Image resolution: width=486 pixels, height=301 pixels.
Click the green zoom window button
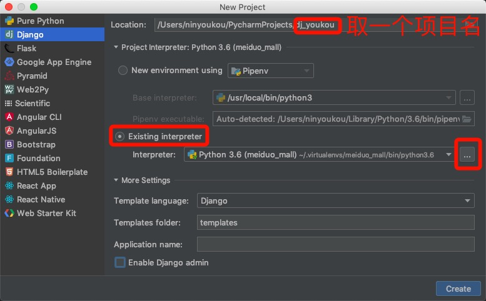(34, 7)
